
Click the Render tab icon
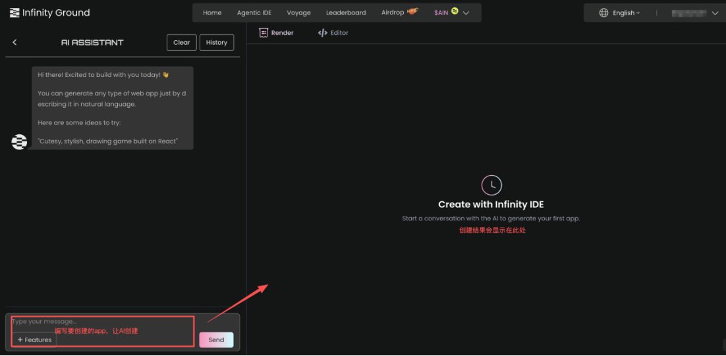pos(264,33)
